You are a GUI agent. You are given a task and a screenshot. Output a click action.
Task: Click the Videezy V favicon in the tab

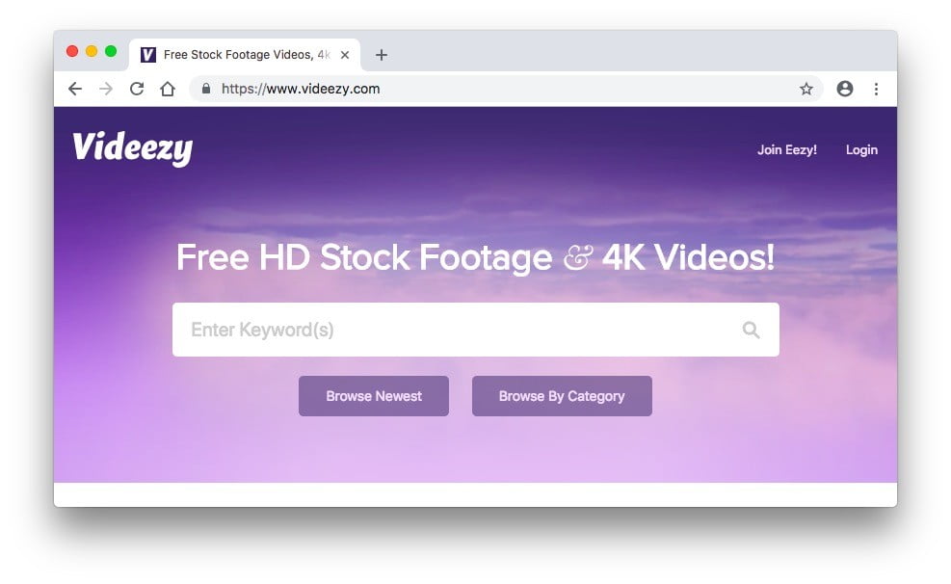pos(148,55)
